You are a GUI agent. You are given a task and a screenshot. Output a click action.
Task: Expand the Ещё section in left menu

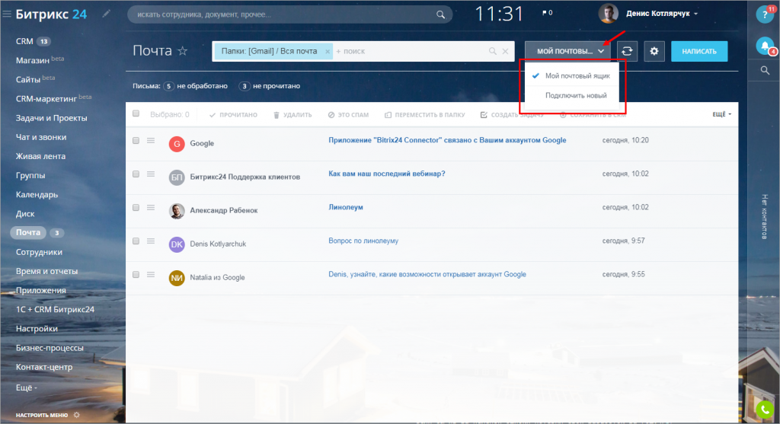tap(27, 387)
